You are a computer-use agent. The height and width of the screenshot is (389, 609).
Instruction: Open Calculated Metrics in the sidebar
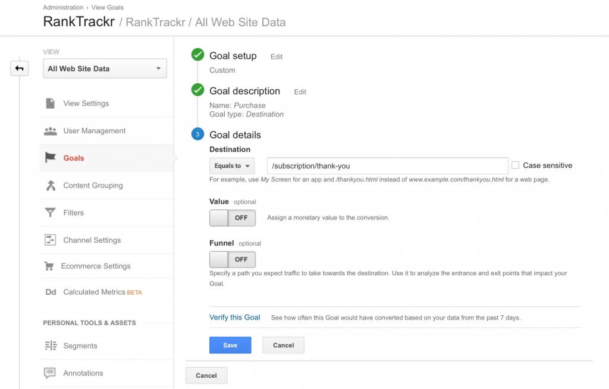94,292
